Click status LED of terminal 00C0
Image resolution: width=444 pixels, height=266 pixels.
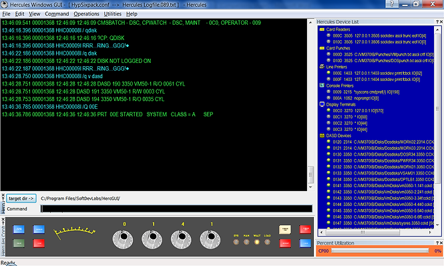pyautogui.click(x=328, y=110)
